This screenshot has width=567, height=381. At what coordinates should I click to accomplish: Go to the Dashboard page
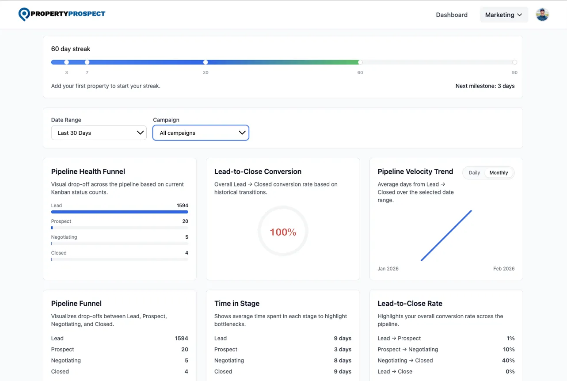tap(451, 15)
